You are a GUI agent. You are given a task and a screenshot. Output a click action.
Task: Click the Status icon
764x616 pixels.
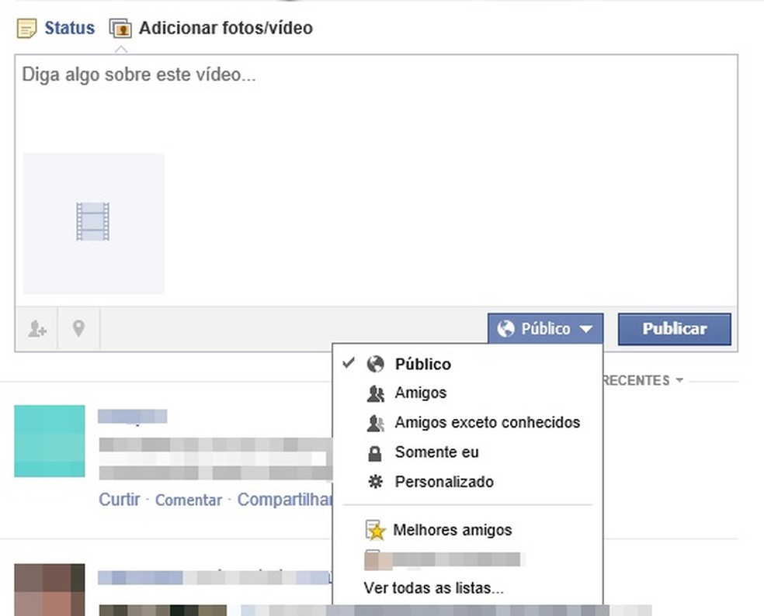[28, 27]
